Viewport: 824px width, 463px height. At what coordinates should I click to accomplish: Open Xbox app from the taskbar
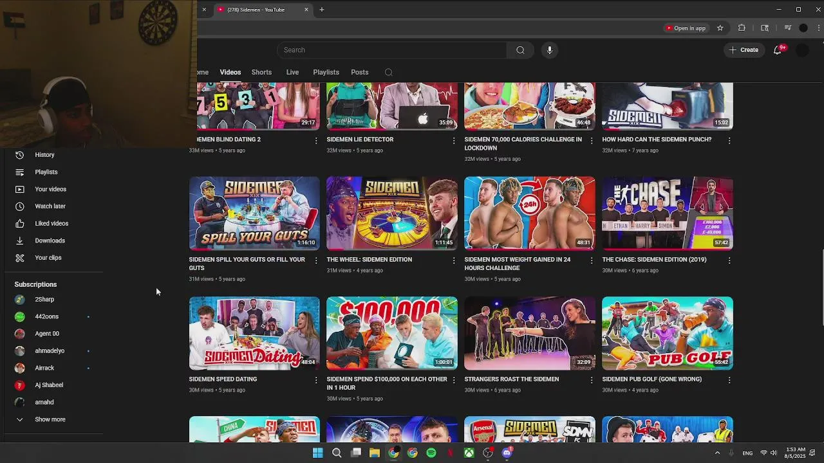(x=469, y=453)
